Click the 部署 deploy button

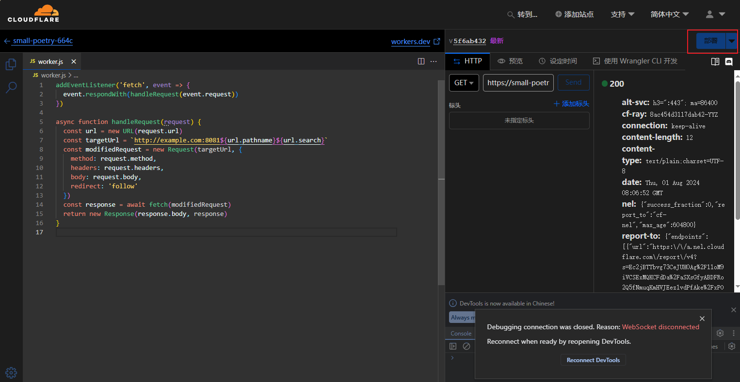pyautogui.click(x=711, y=41)
